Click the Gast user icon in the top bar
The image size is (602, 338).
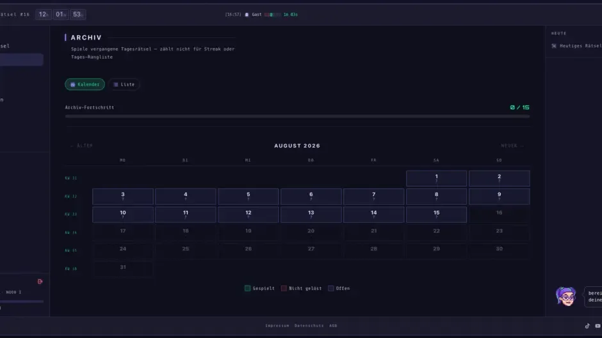[247, 15]
